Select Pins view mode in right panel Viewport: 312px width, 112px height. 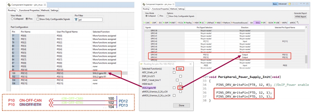coord(158,16)
